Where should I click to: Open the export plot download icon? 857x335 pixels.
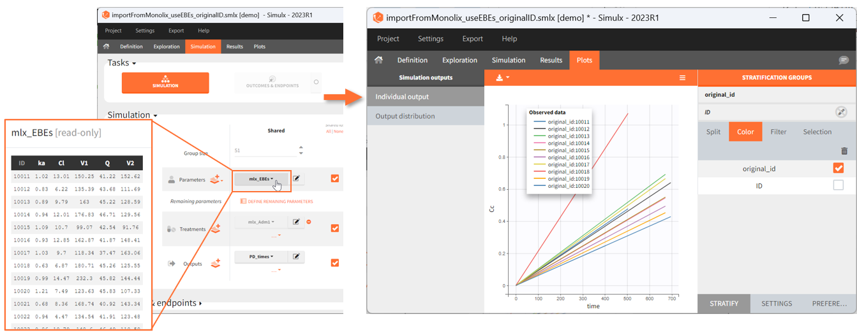pos(499,78)
